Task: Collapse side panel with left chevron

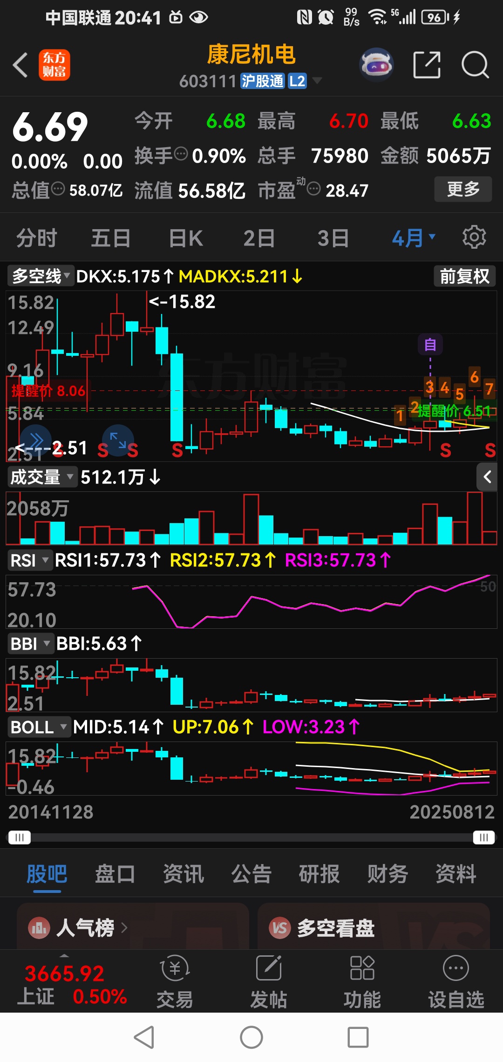Action: [487, 477]
